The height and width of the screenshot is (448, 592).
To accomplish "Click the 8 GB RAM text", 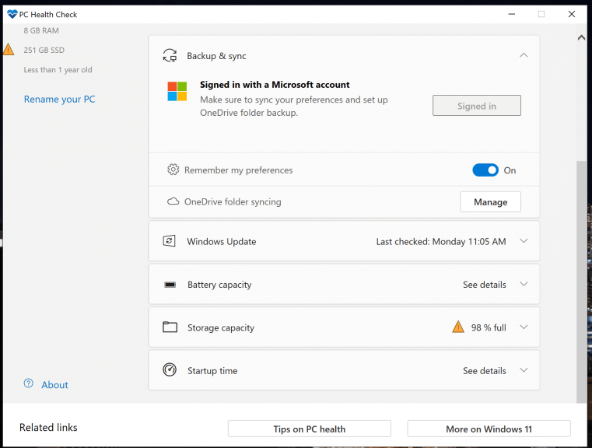I will coord(41,30).
